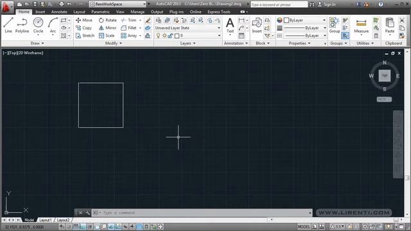411x231 pixels.
Task: Switch to the Parametric ribbon tab
Action: click(x=101, y=12)
